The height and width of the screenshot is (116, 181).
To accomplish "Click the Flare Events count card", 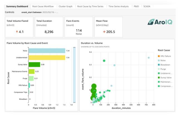I will pos(79,27).
